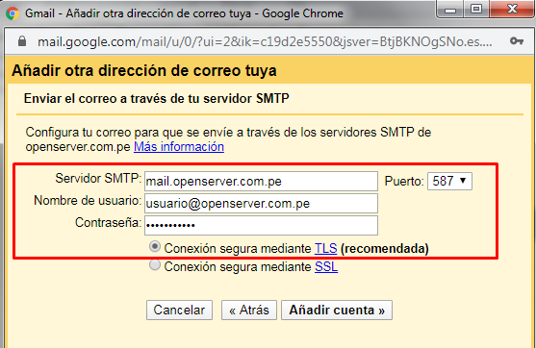Close the Gmail popup window
Viewport: 536px width, 348px height.
(512, 10)
